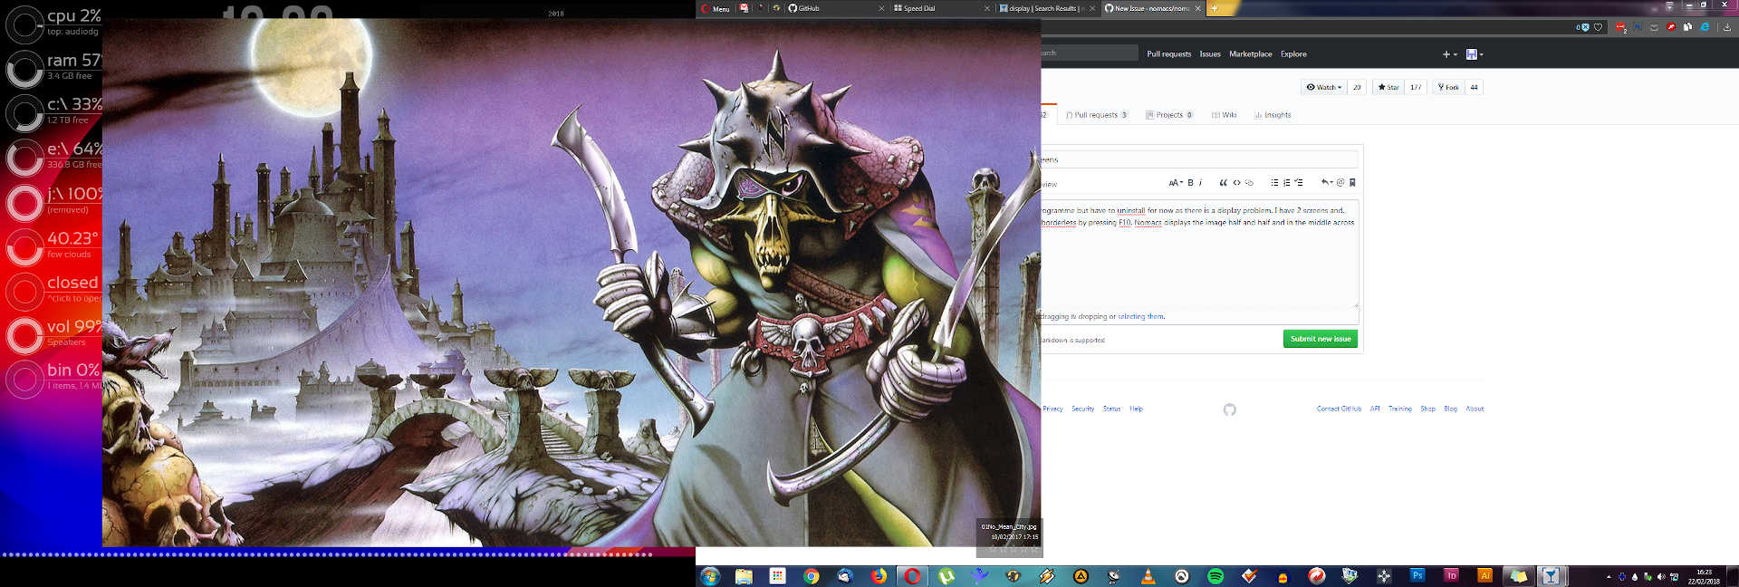This screenshot has height=587, width=1739.
Task: Open the Training footer link
Action: coord(1400,409)
